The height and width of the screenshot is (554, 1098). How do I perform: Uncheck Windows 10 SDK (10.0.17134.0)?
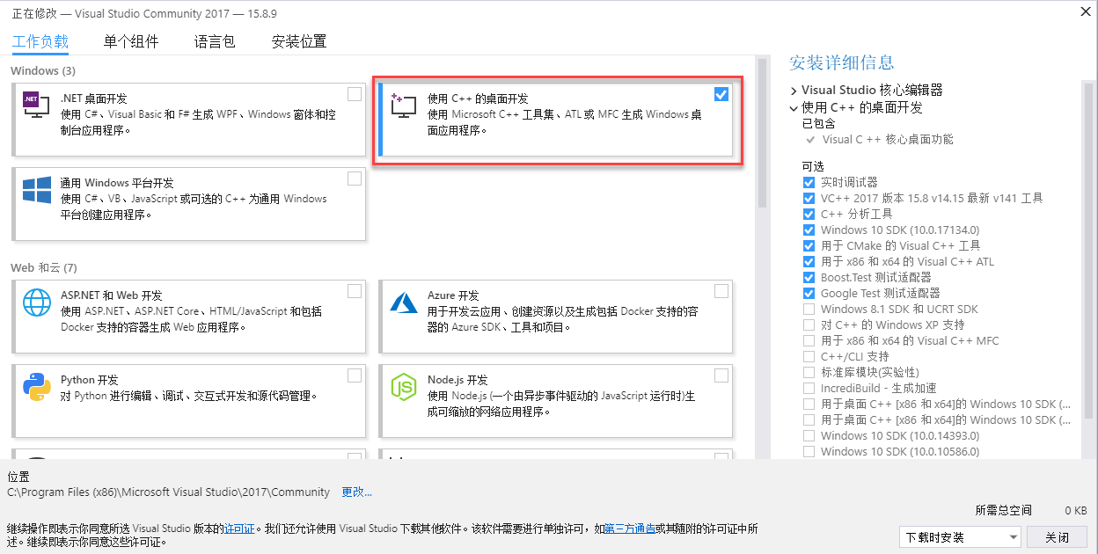coord(809,230)
